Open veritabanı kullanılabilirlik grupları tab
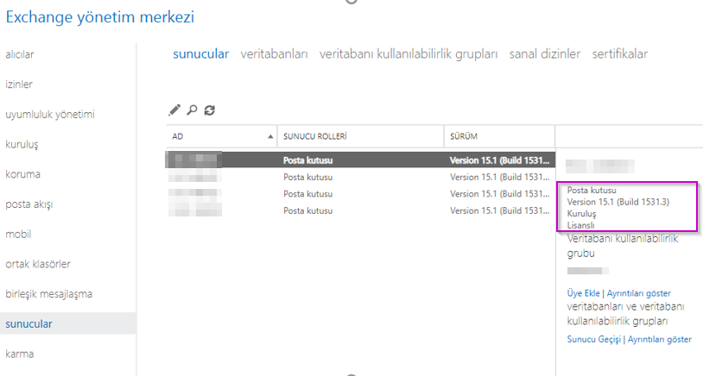Image resolution: width=703 pixels, height=376 pixels. tap(408, 54)
